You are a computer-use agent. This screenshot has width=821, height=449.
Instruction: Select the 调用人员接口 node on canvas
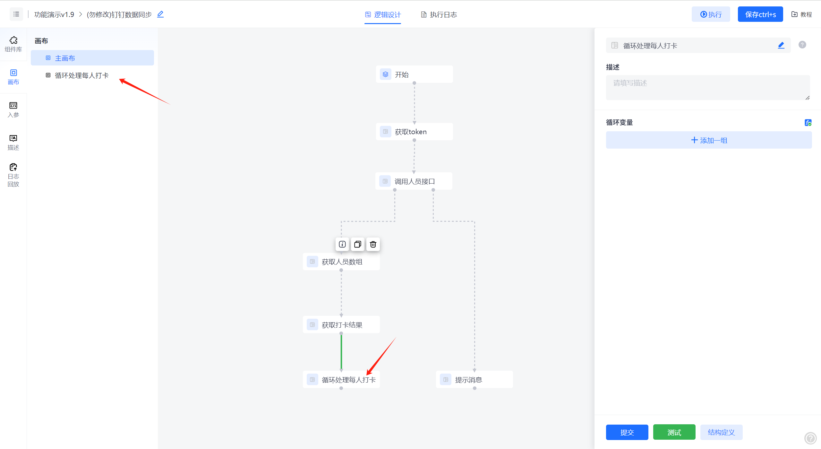[x=414, y=181]
